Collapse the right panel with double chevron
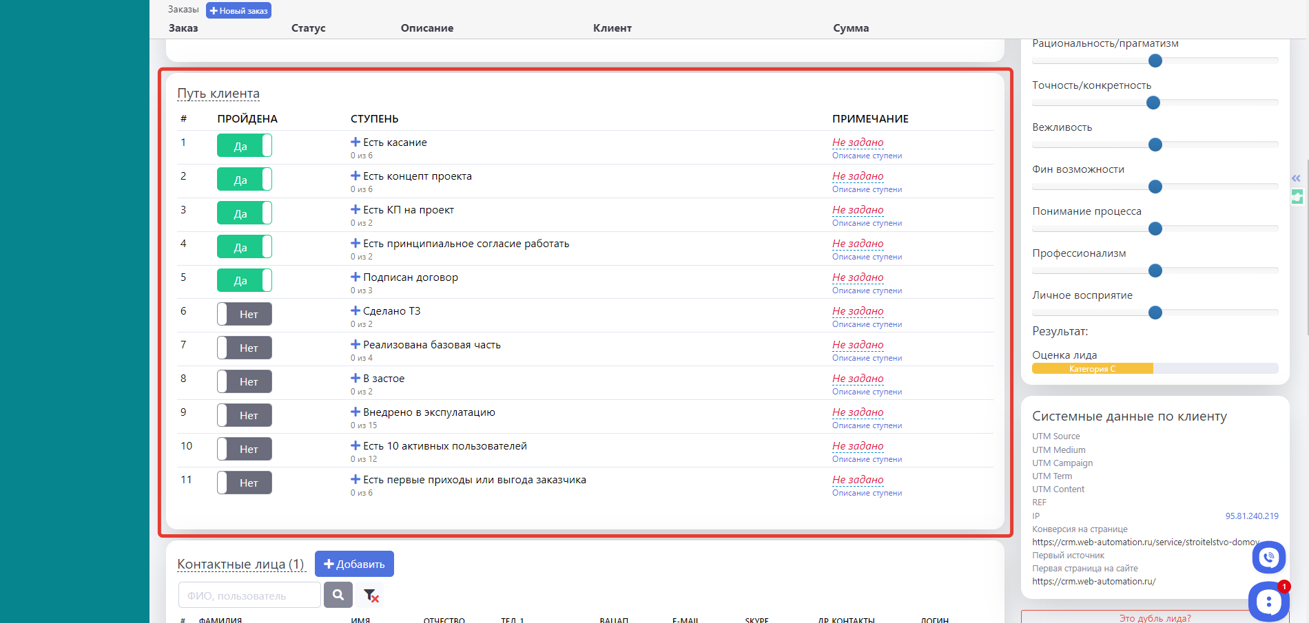1309x623 pixels. coord(1296,178)
